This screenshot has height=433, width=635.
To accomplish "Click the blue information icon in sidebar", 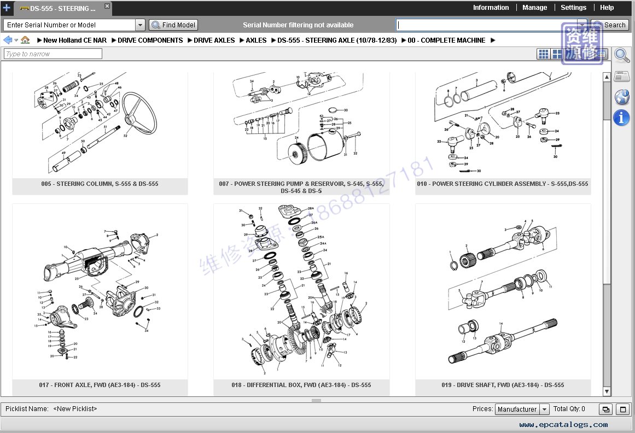I will tap(621, 118).
